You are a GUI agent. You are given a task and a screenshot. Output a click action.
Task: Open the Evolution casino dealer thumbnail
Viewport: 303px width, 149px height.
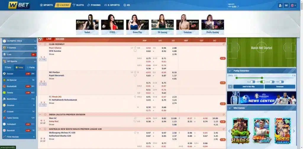click(187, 24)
